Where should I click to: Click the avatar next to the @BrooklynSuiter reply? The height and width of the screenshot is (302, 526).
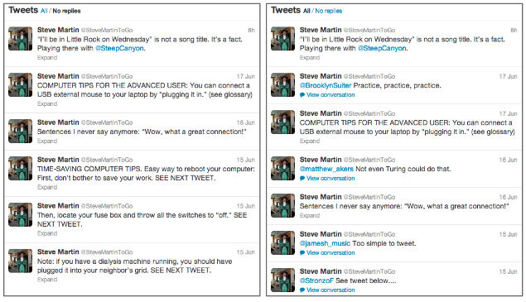282,84
